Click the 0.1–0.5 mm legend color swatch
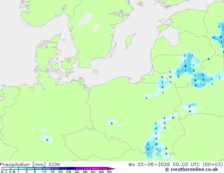 point(6,168)
